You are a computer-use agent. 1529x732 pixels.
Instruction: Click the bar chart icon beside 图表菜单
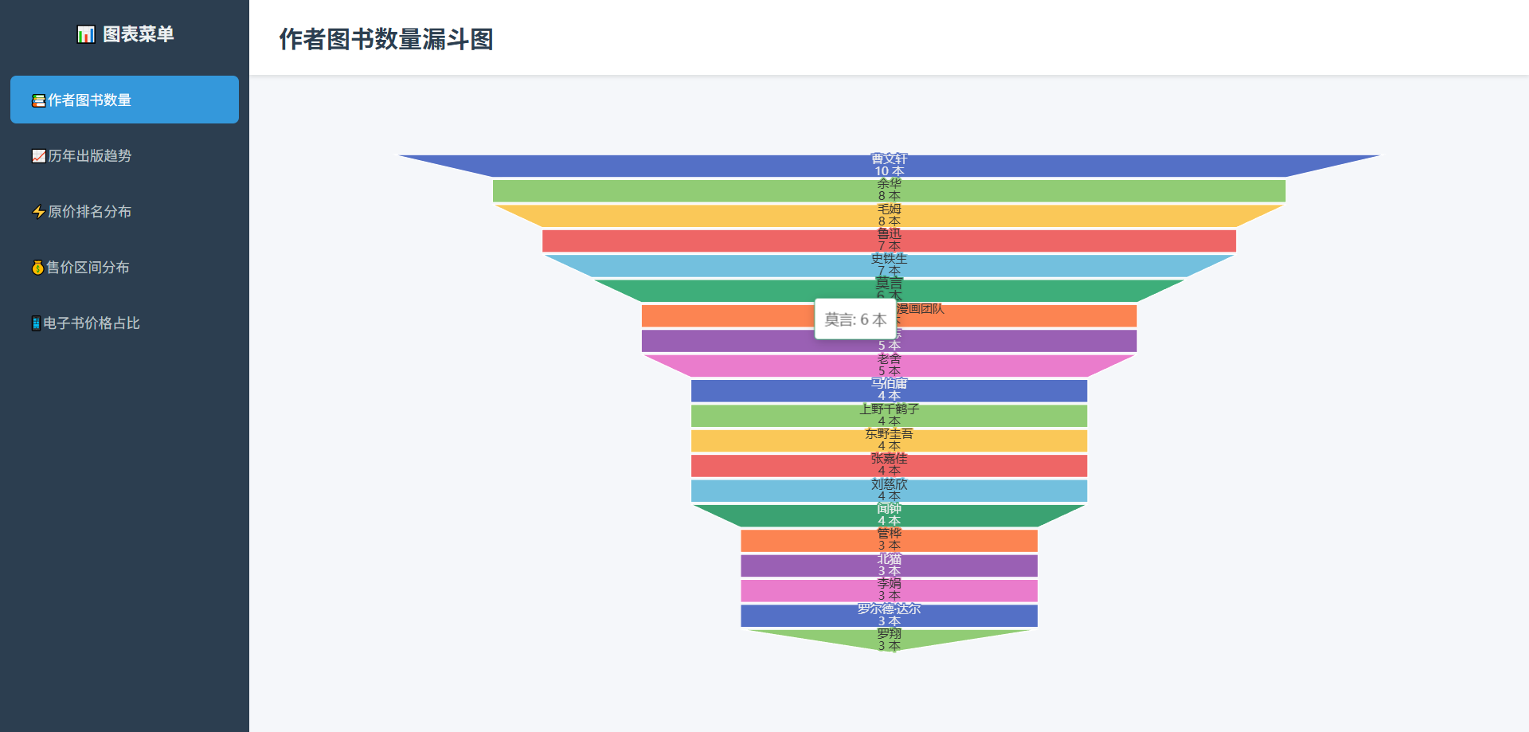pyautogui.click(x=85, y=34)
